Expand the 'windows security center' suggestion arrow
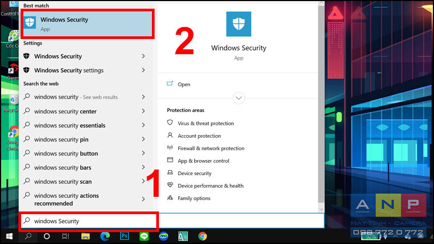Screen dimensions: 434x244 point(143,111)
